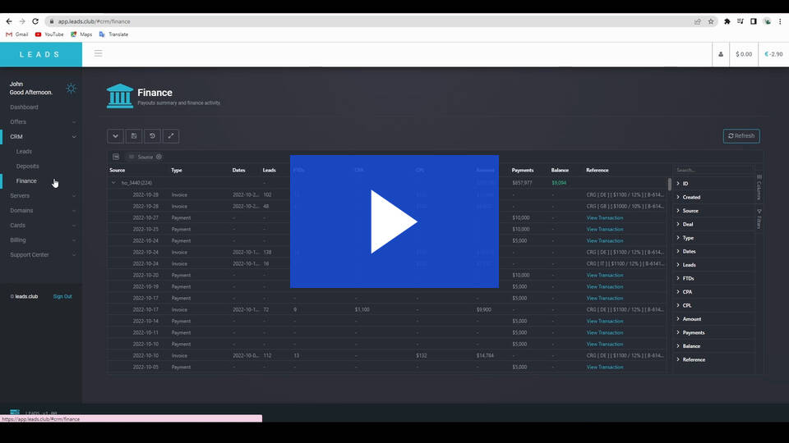The width and height of the screenshot is (789, 443).
Task: Click the reset history toolbar icon
Action: (153, 136)
